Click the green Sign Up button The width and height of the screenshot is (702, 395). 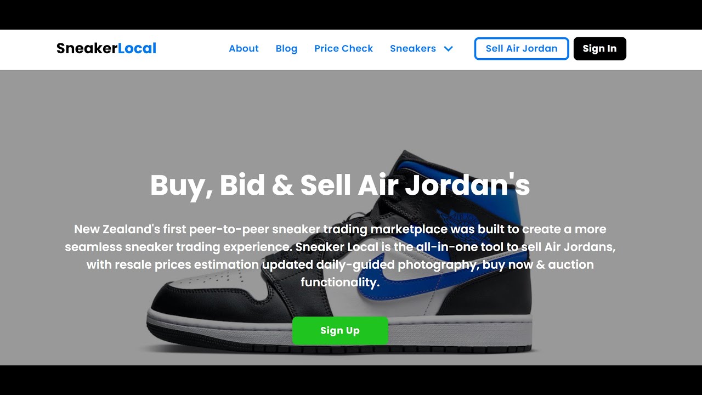(340, 330)
